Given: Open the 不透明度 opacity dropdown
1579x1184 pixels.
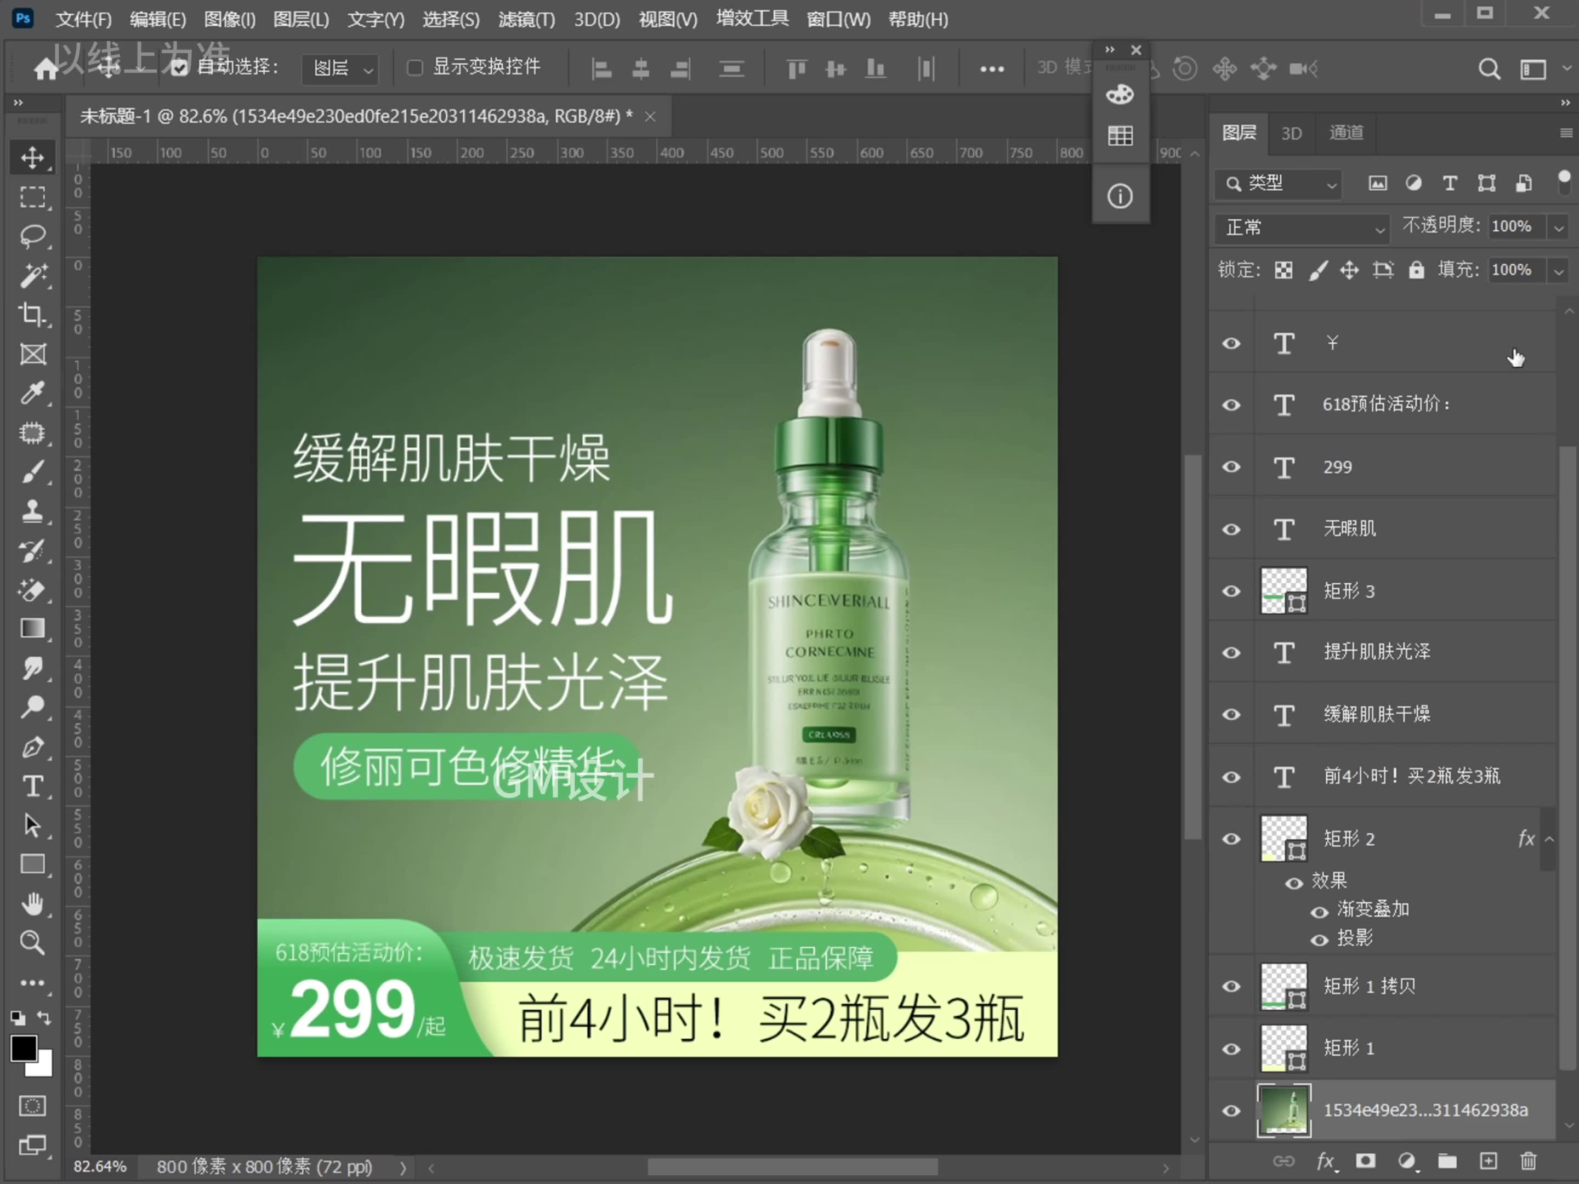Looking at the screenshot, I should (1558, 226).
